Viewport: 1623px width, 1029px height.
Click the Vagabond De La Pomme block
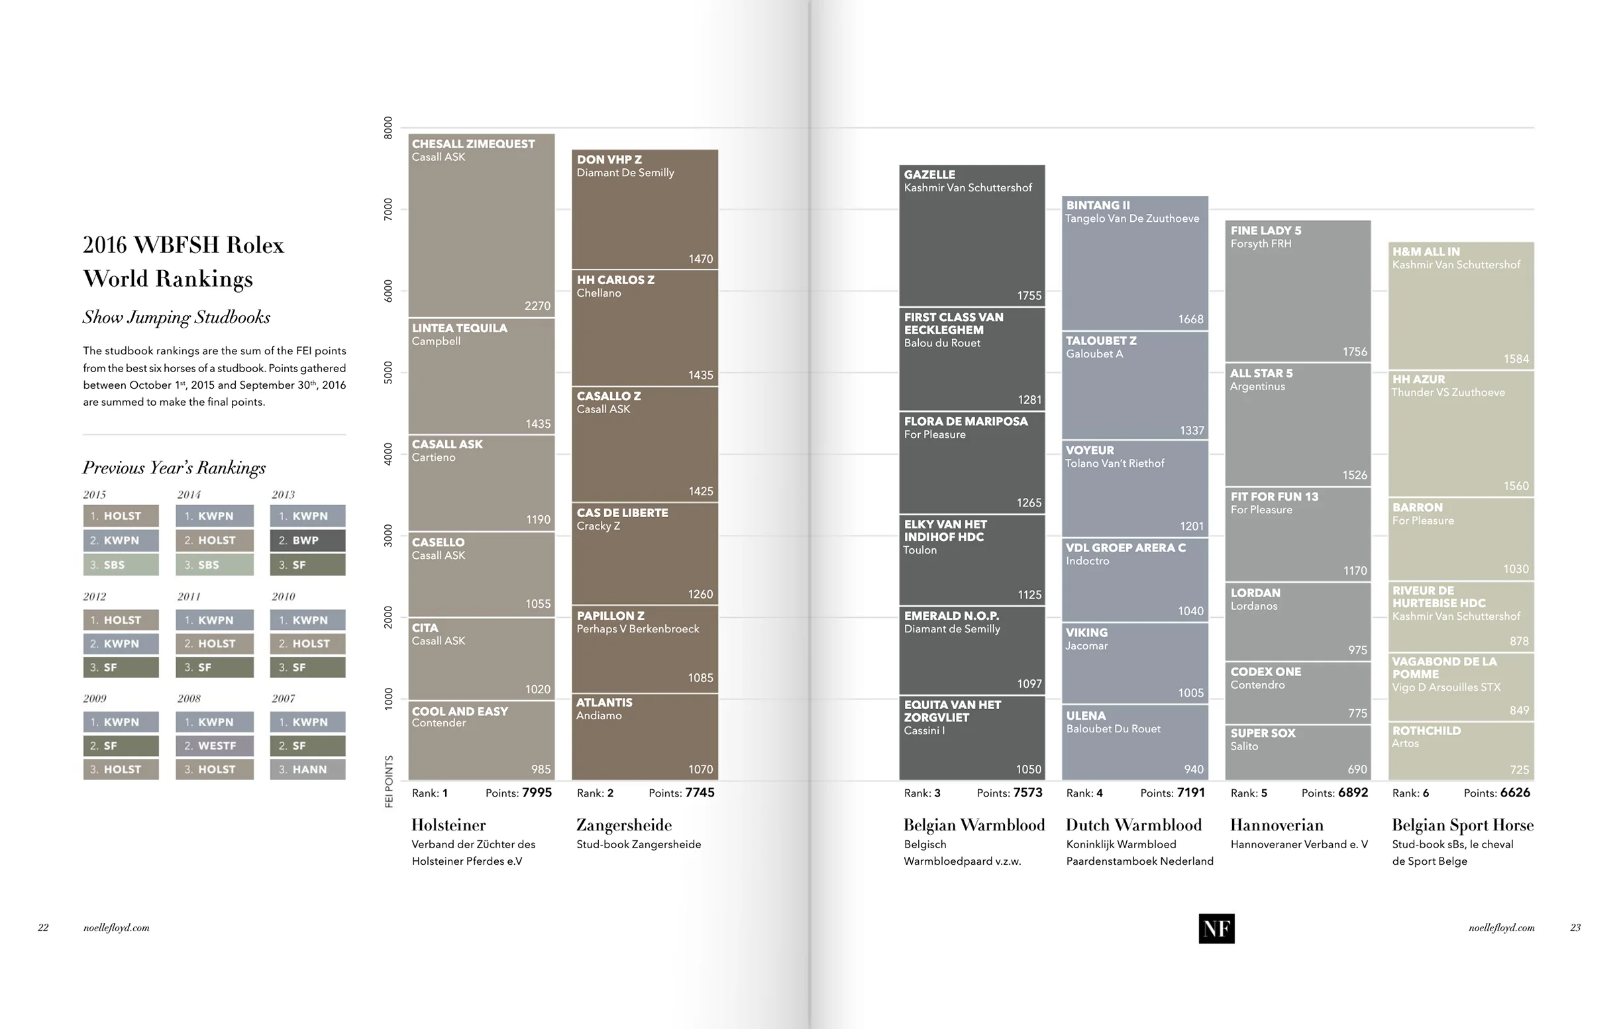pyautogui.click(x=1461, y=686)
